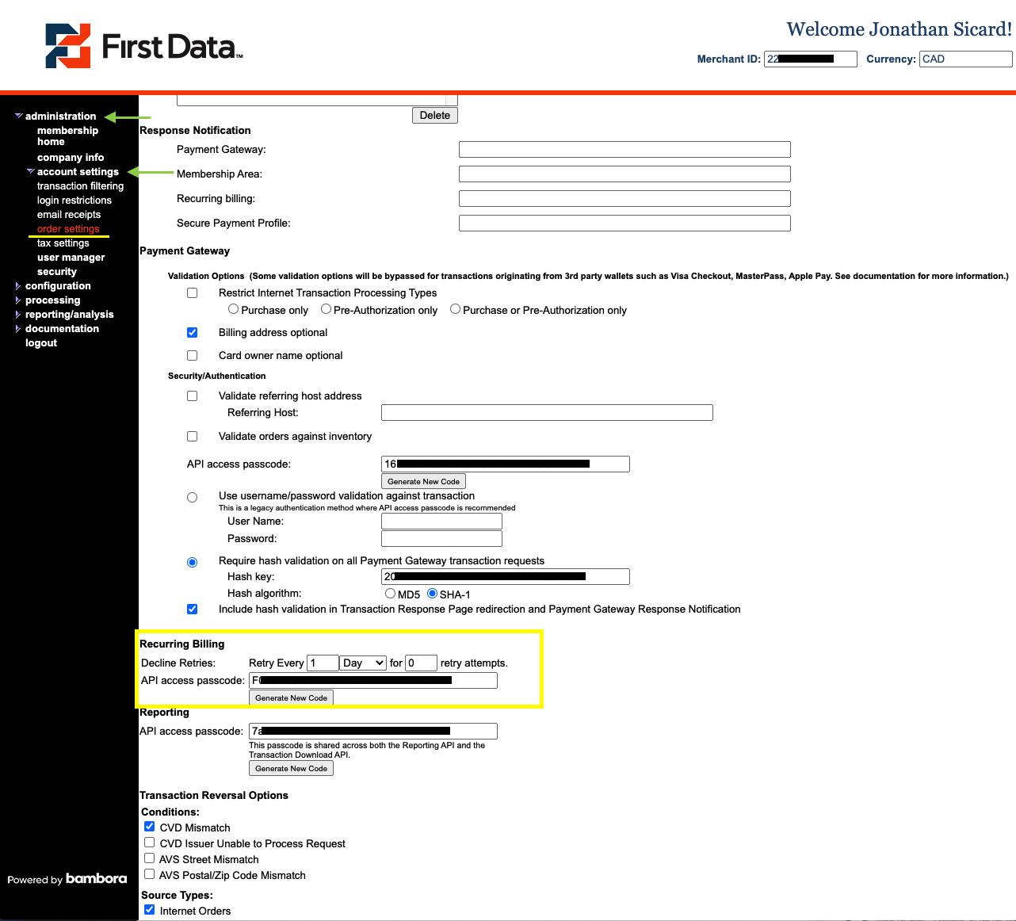Viewport: 1016px width, 921px height.
Task: Select Purchase only radio option
Action: [x=233, y=309]
